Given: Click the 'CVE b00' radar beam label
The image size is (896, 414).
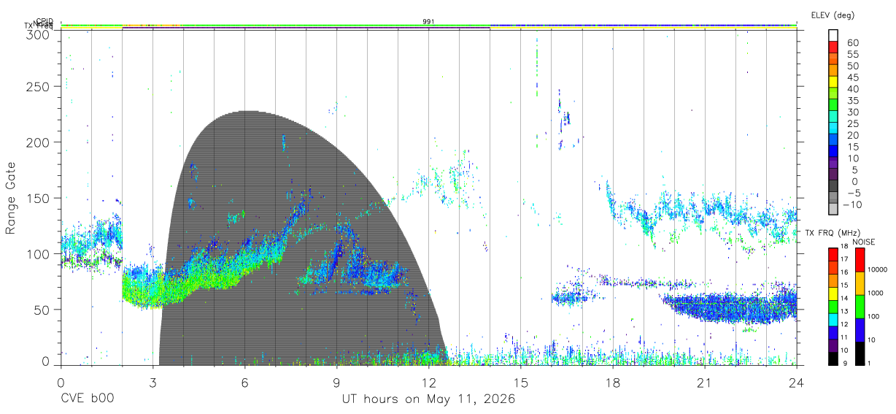Looking at the screenshot, I should (x=87, y=399).
